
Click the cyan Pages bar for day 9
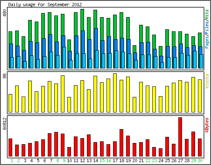[64, 57]
